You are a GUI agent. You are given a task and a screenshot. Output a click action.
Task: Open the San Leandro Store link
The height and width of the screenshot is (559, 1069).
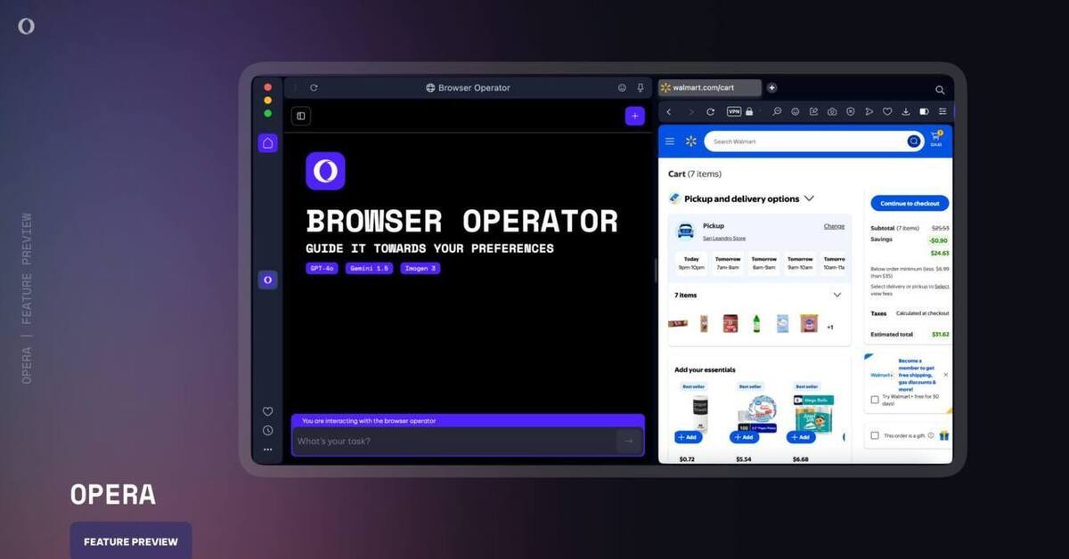(724, 239)
